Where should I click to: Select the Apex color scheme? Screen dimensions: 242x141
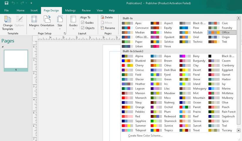[134, 23]
